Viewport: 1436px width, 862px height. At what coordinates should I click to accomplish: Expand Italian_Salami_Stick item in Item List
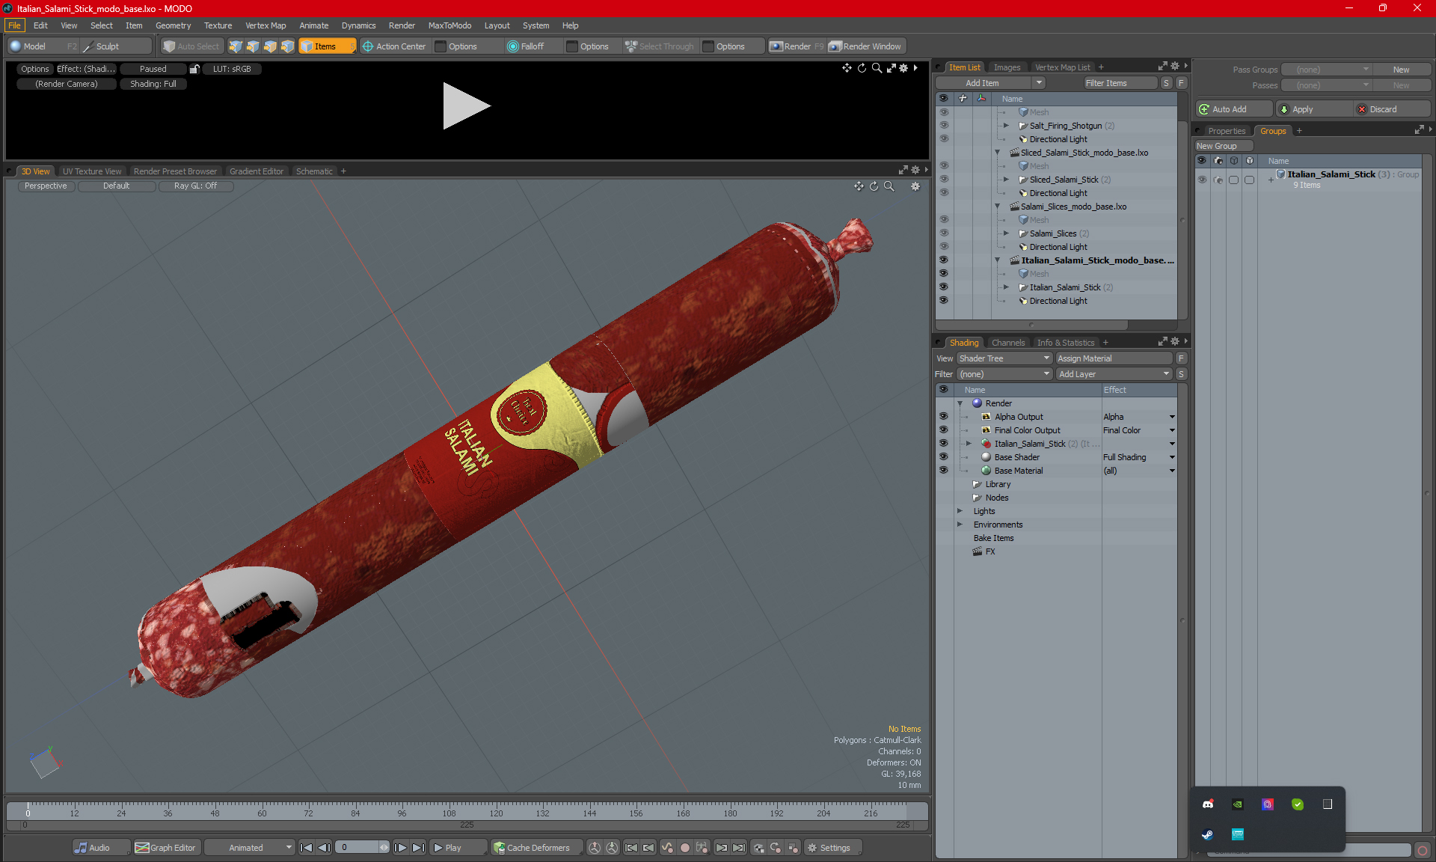click(x=1006, y=287)
